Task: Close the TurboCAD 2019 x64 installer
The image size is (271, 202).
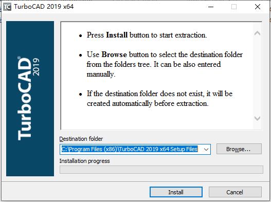Action: (x=258, y=7)
